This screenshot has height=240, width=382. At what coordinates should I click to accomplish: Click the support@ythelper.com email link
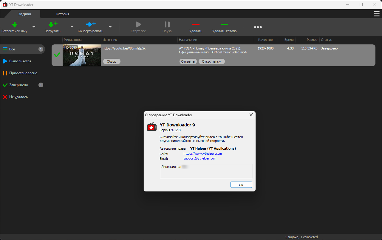pyautogui.click(x=200, y=159)
